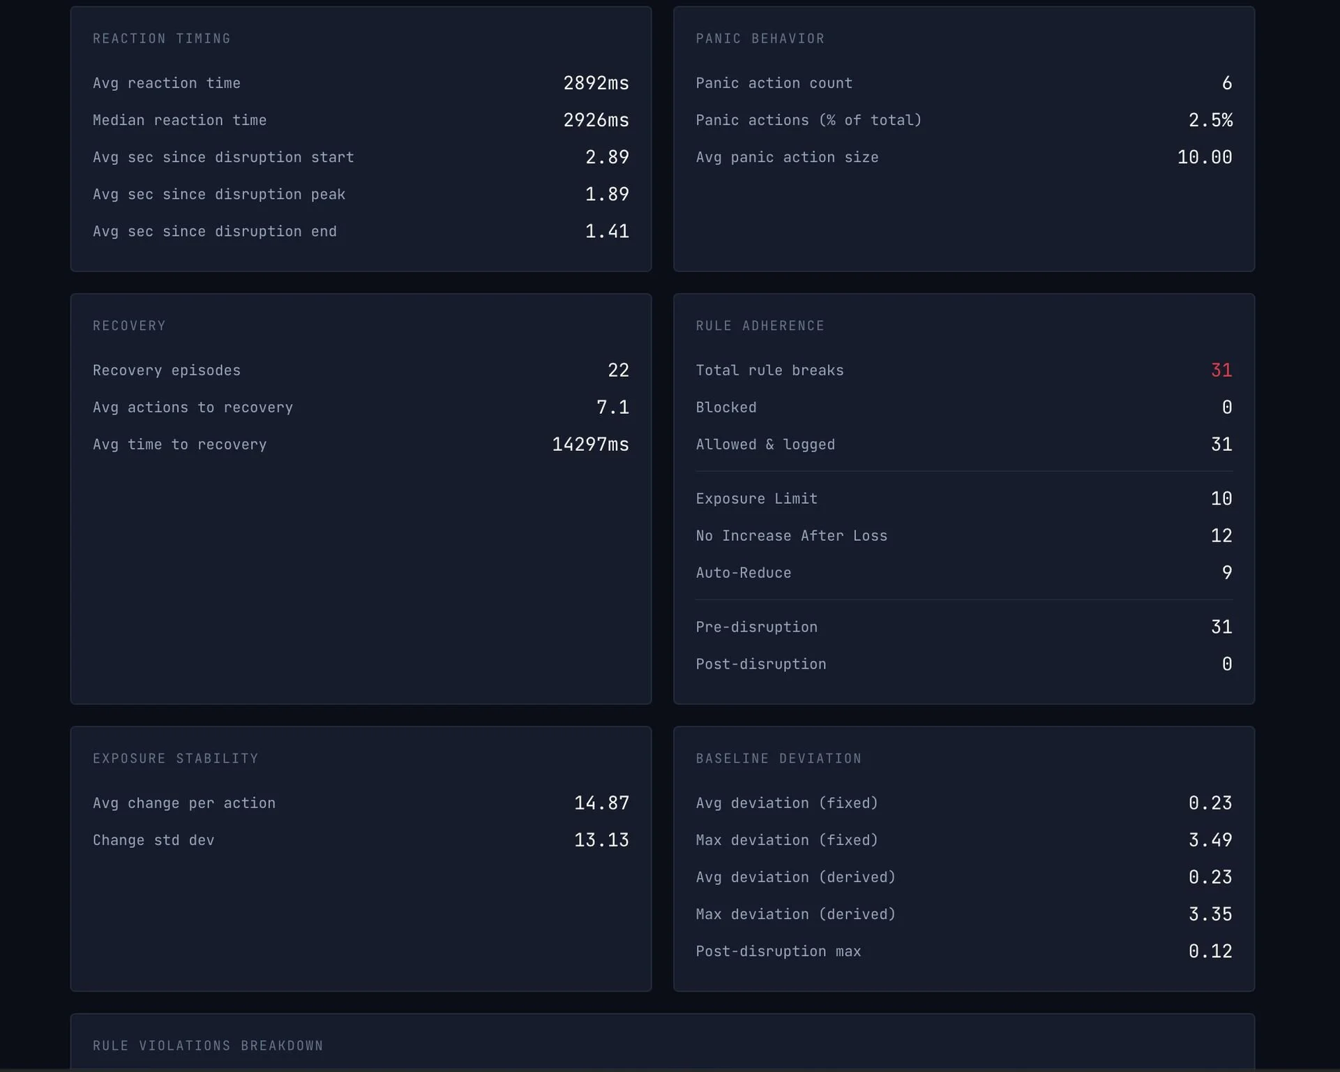Click the 'Pre-disruption' label
The width and height of the screenshot is (1340, 1072).
[756, 627]
